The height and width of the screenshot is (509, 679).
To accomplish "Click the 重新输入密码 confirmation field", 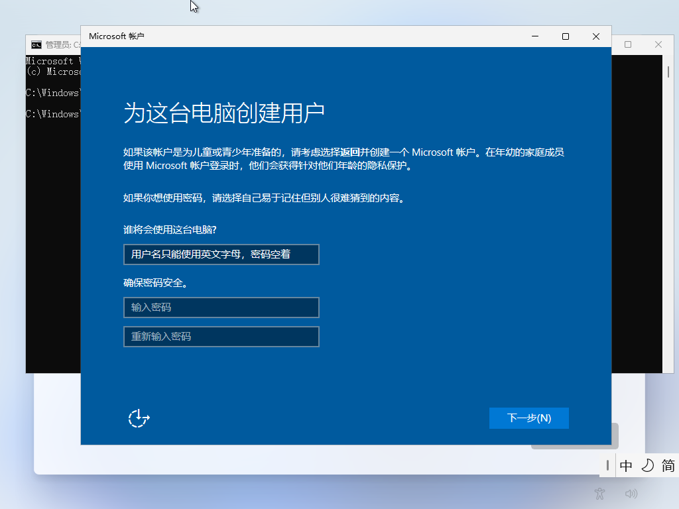I will [x=221, y=337].
